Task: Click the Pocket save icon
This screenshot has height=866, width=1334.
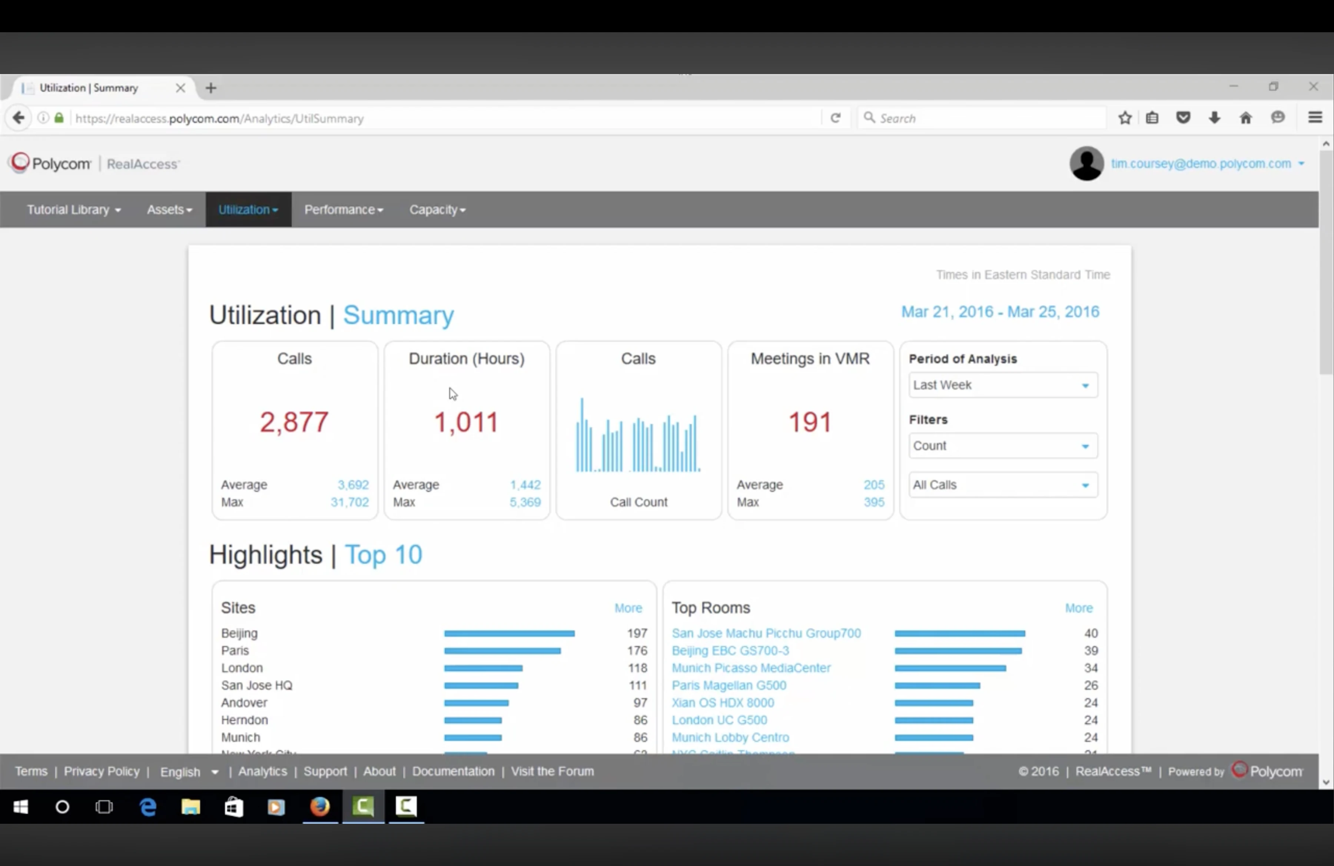Action: click(1183, 118)
